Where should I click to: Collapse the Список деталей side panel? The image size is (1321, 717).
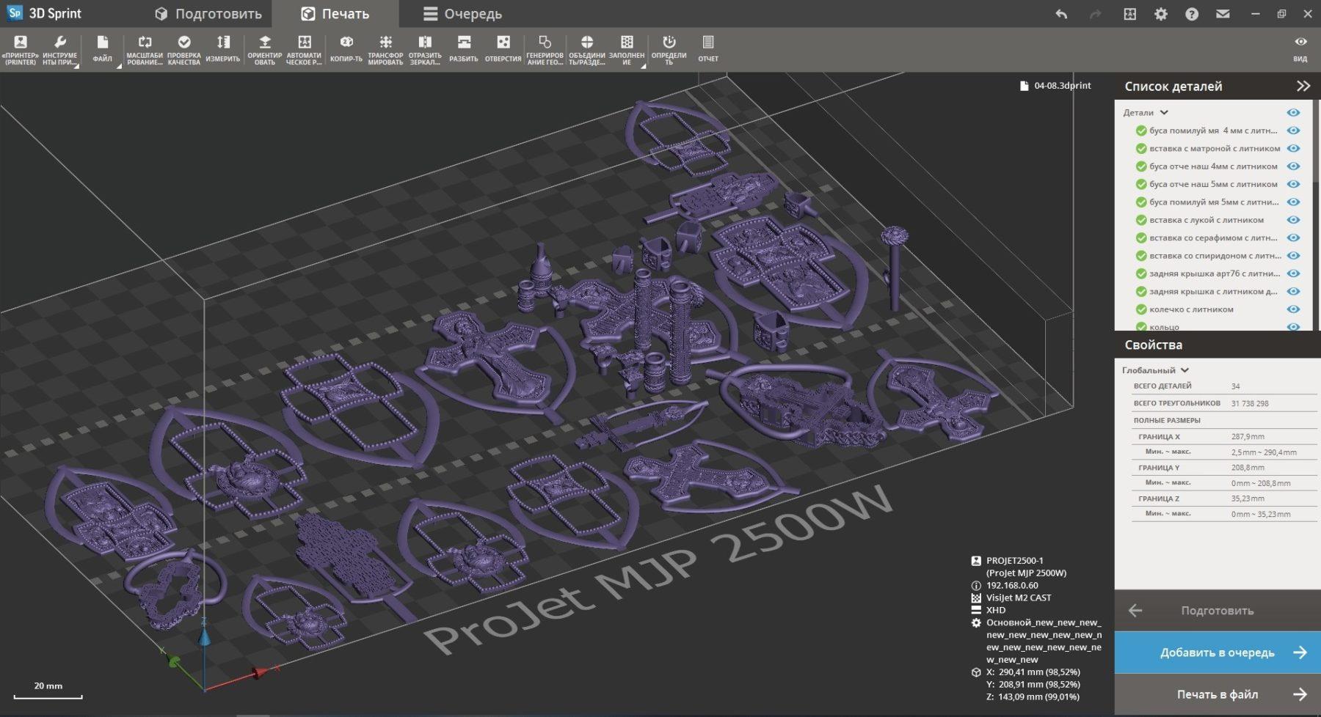(1303, 86)
